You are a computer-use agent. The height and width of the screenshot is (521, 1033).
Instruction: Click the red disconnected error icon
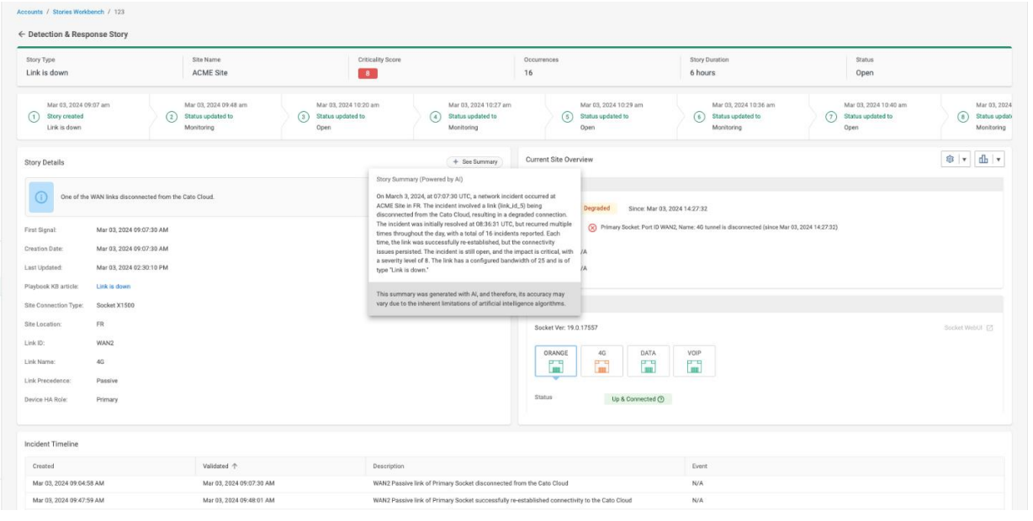click(x=592, y=228)
